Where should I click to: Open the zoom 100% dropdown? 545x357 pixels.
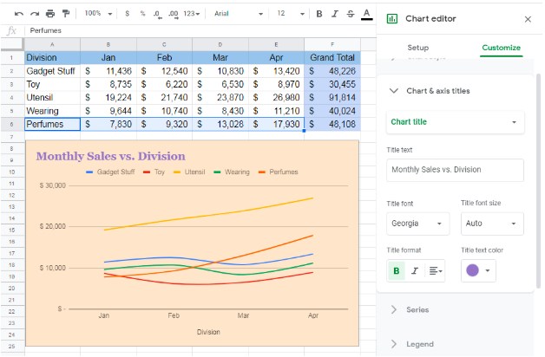coord(98,14)
